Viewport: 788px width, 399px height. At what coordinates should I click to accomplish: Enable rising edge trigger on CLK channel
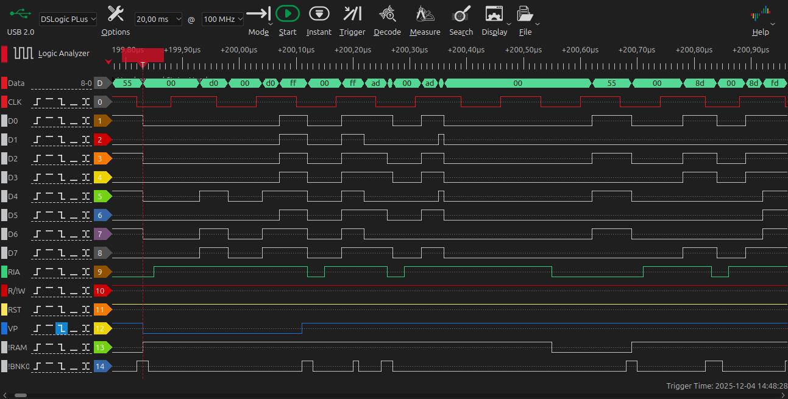[38, 102]
